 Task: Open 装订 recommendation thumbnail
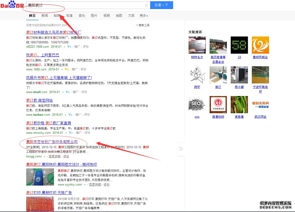pos(218,75)
